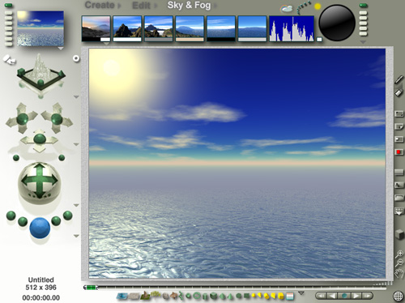Click the tree object in the selection palette
This screenshot has width=405, height=303.
pyautogui.click(x=156, y=294)
